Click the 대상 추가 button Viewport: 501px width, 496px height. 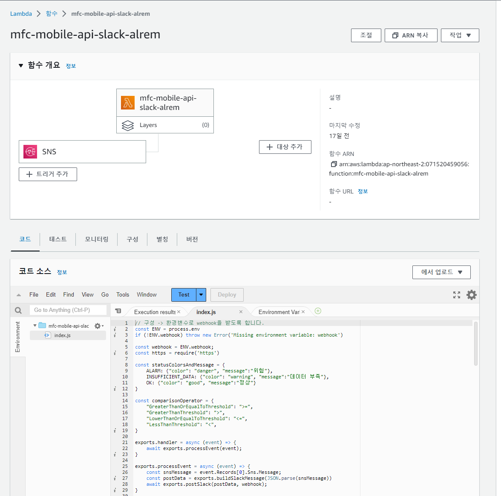pos(285,147)
